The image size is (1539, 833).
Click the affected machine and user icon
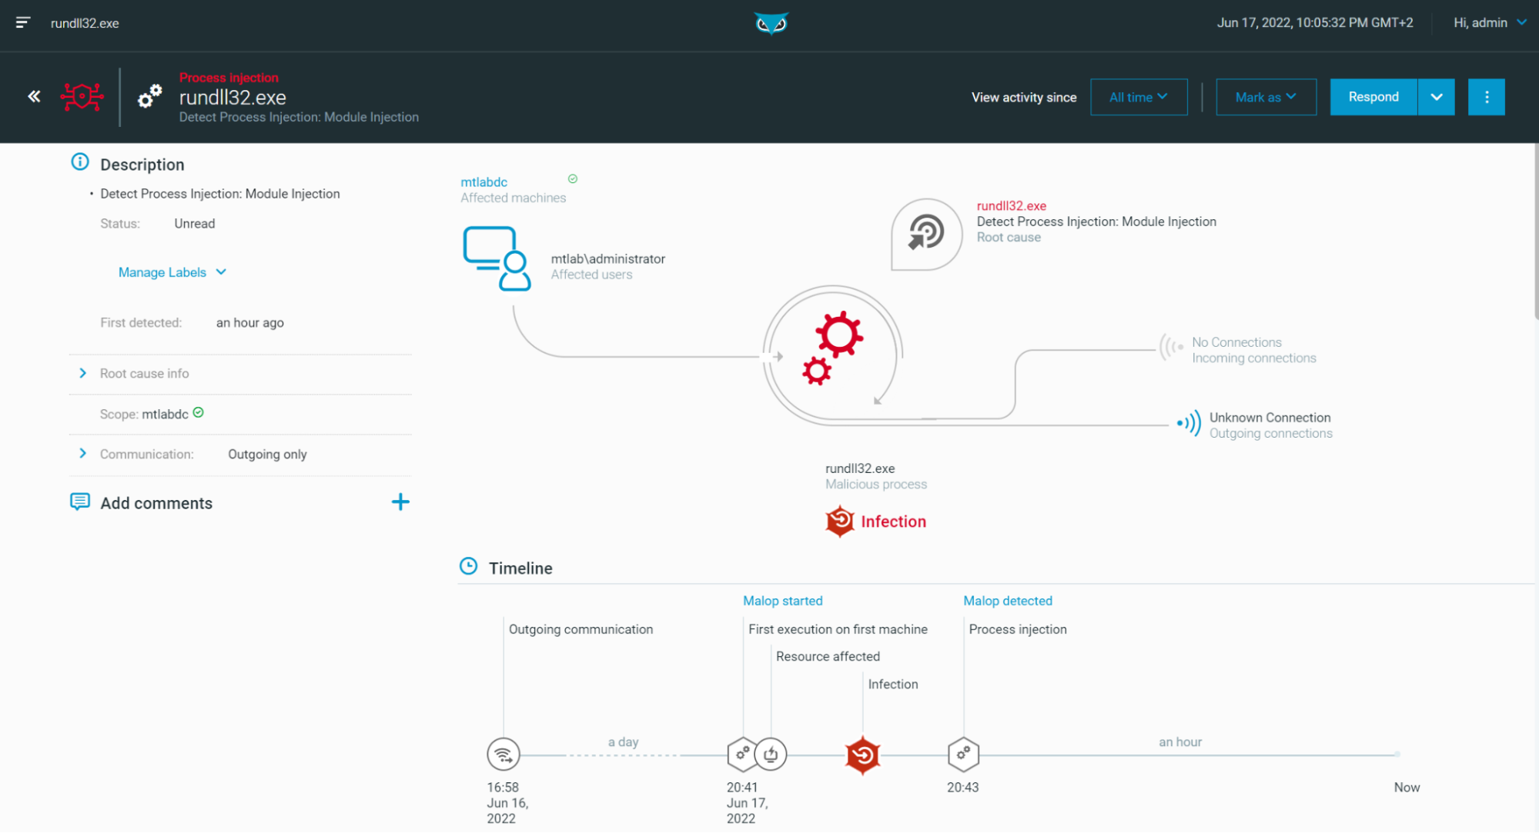[x=497, y=258]
